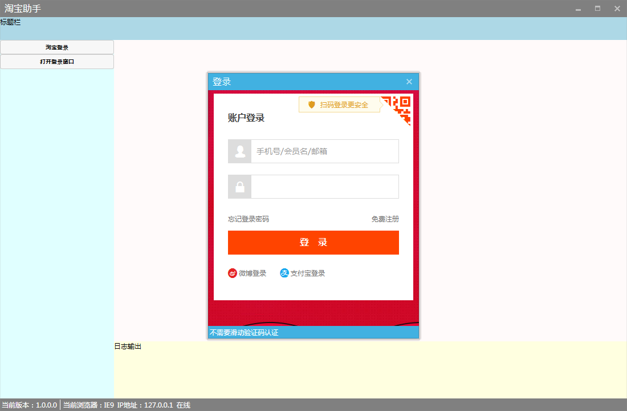The image size is (627, 411).
Task: Click the 标题栏 label
Action: [10, 22]
